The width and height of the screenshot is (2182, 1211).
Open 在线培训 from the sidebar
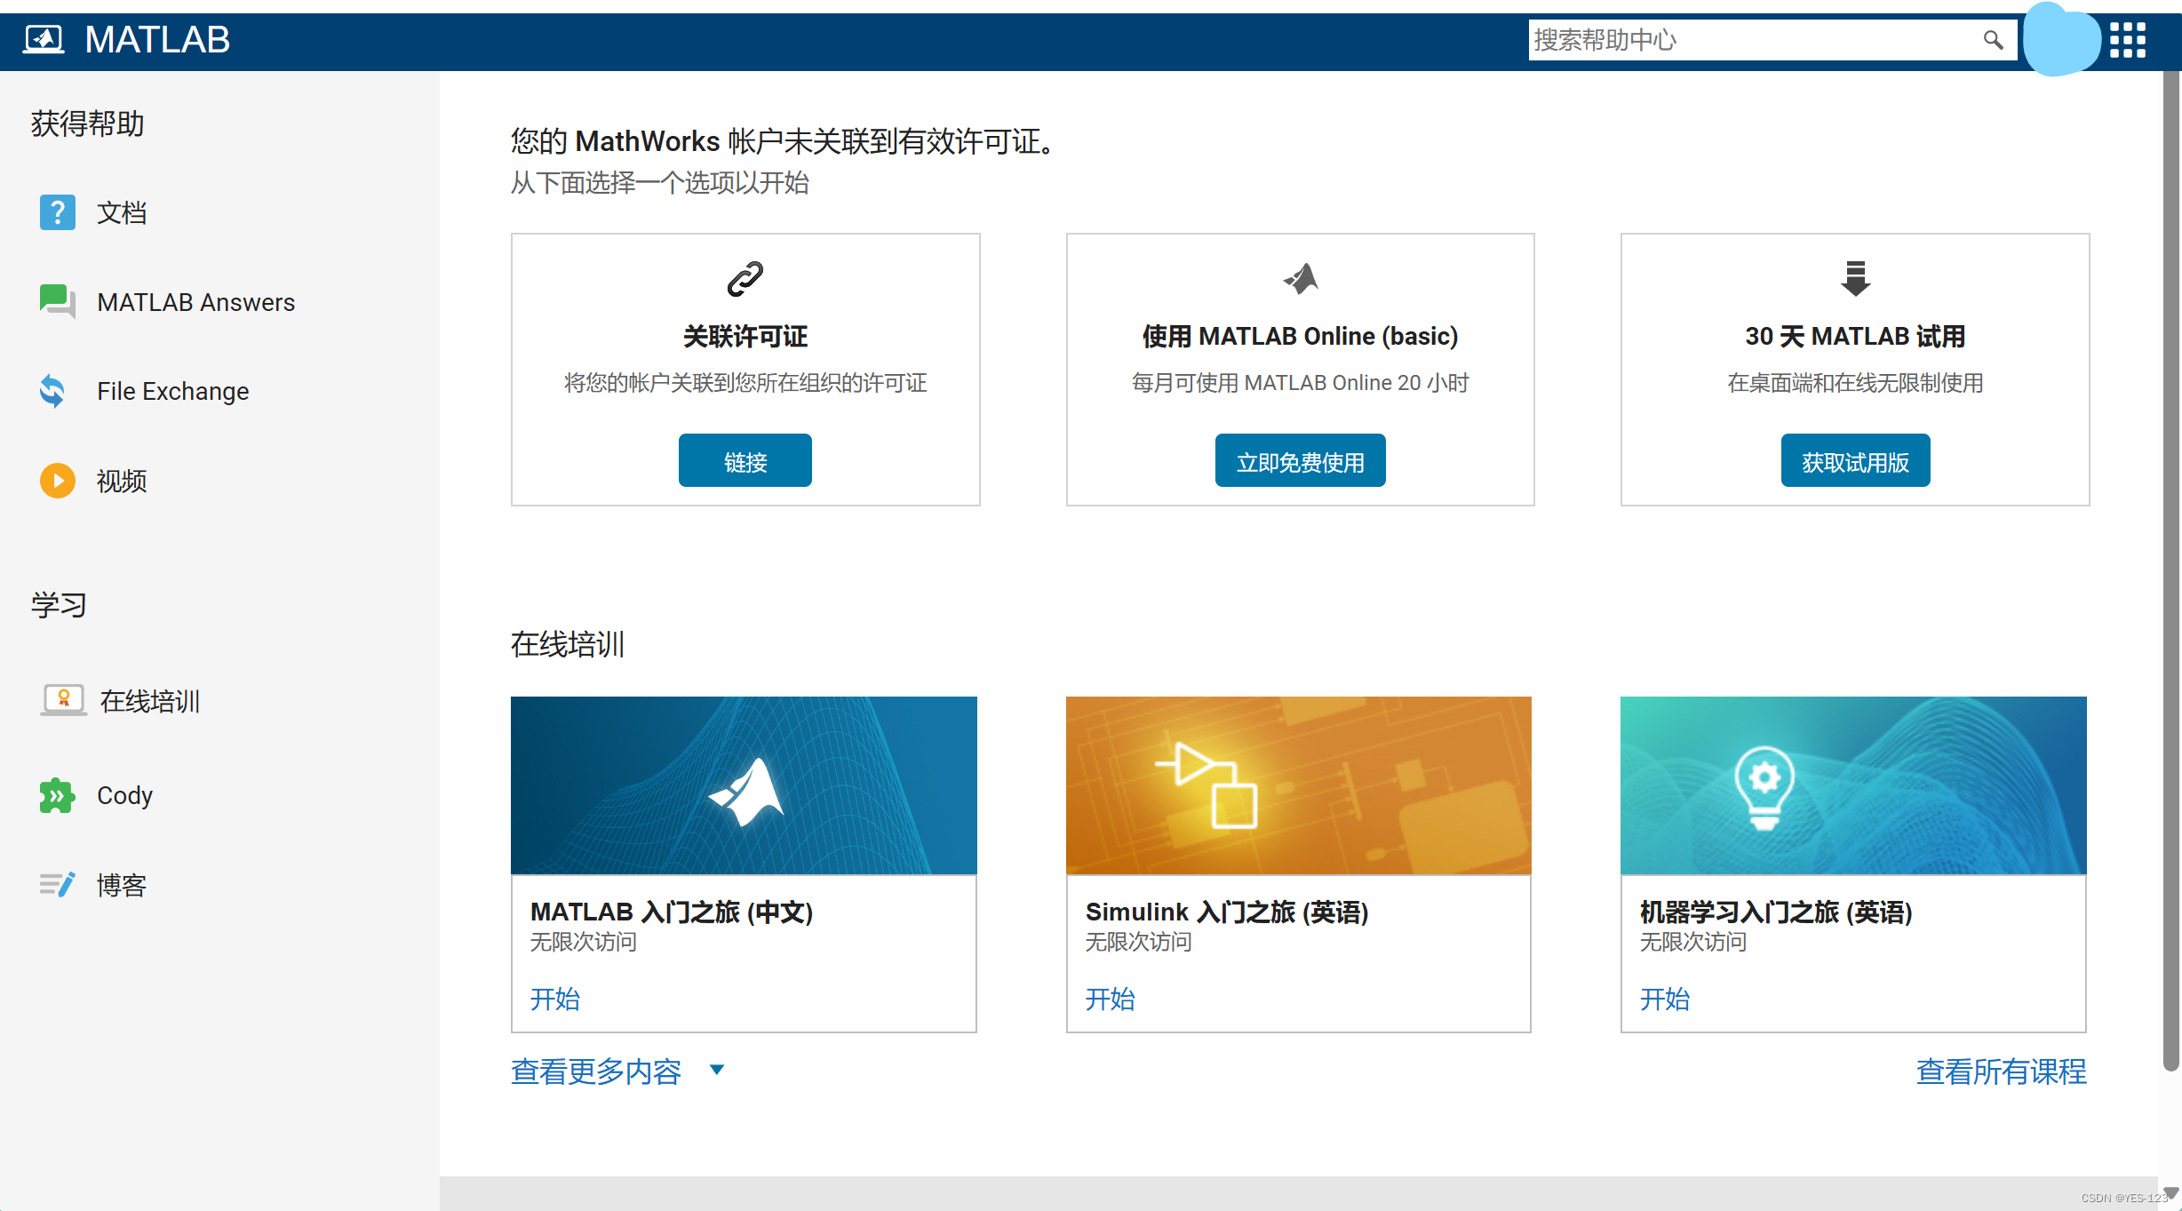150,701
